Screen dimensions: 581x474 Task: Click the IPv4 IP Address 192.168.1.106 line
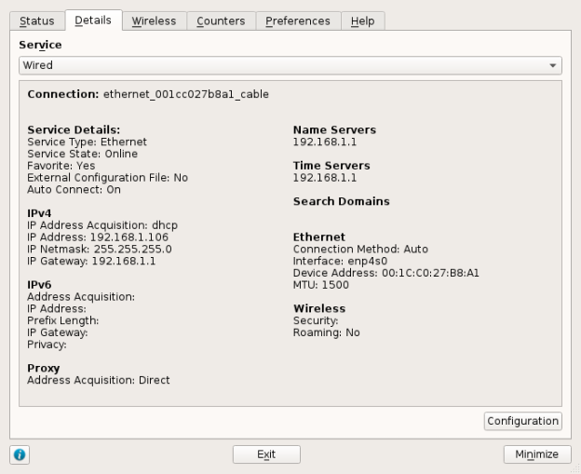(98, 237)
